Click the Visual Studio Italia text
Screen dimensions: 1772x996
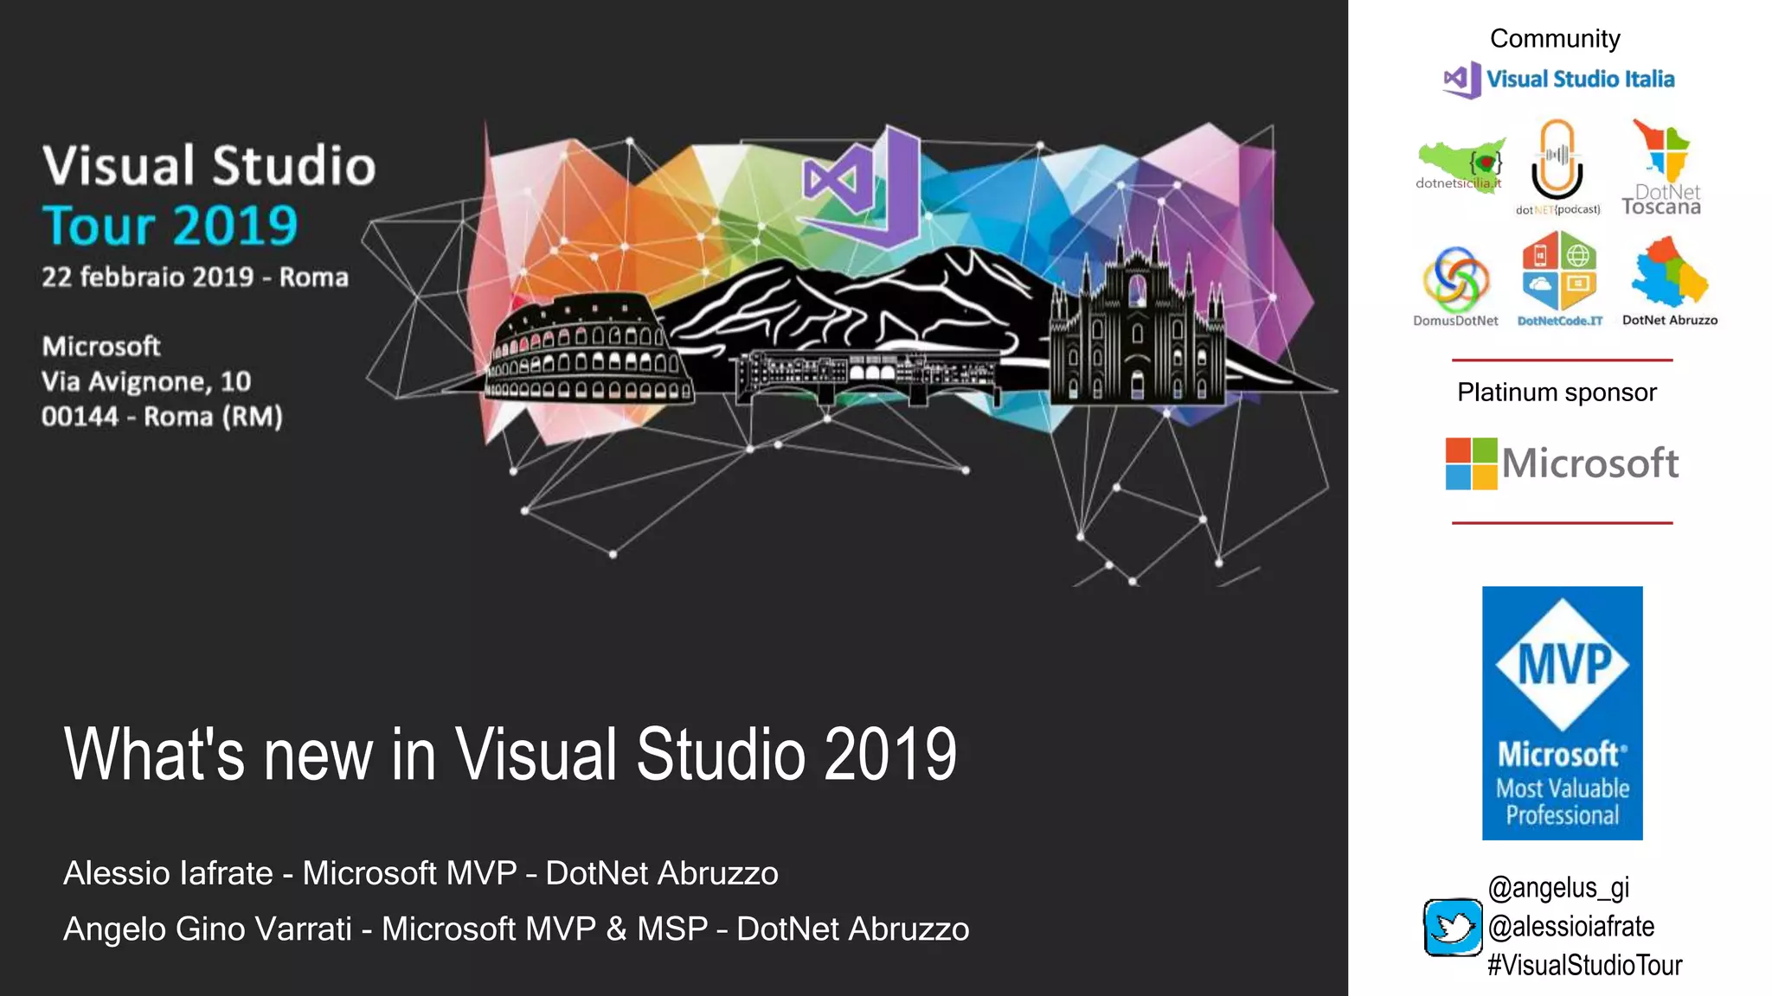[1581, 80]
